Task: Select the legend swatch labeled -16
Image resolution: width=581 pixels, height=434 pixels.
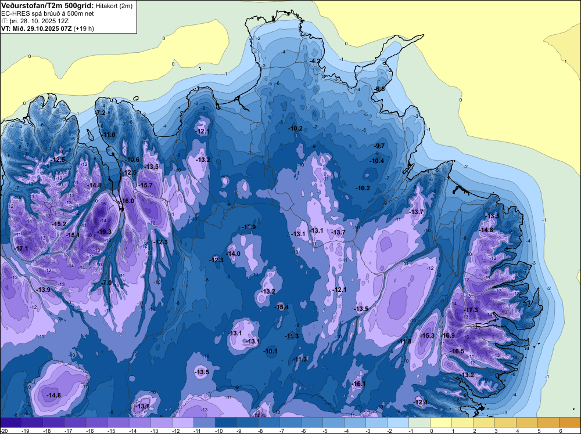Action: [96, 422]
